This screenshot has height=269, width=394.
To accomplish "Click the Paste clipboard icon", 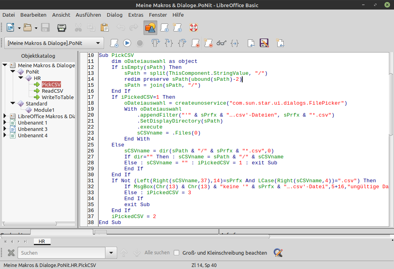I will pos(104,27).
